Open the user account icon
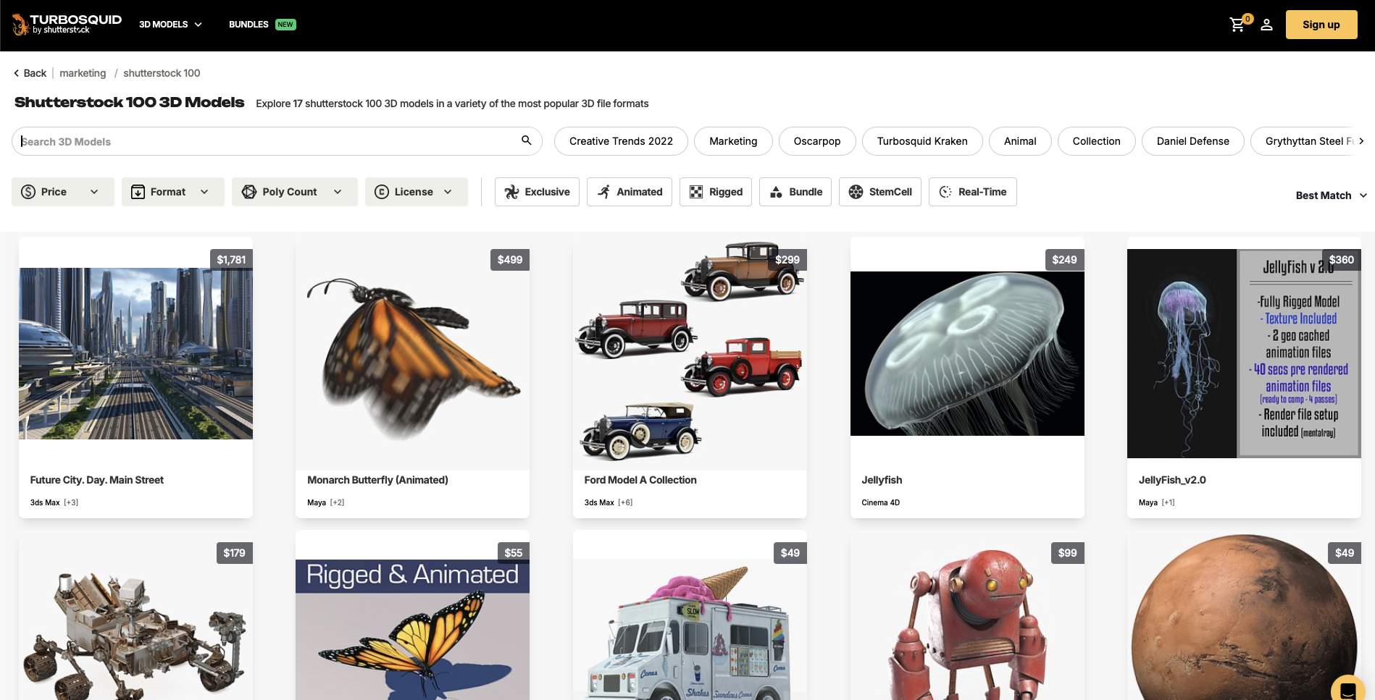This screenshot has height=700, width=1375. 1266,25
